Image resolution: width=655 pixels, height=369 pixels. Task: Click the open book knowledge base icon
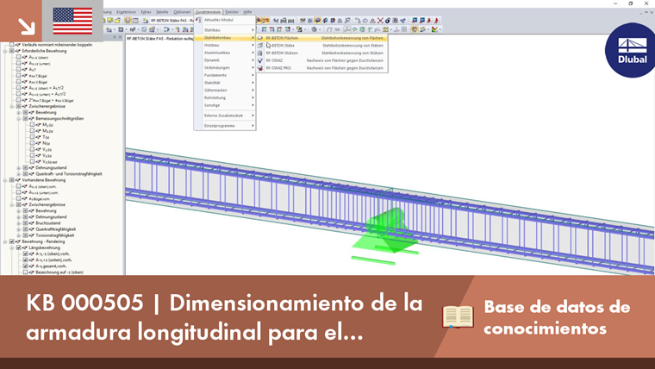point(458,316)
